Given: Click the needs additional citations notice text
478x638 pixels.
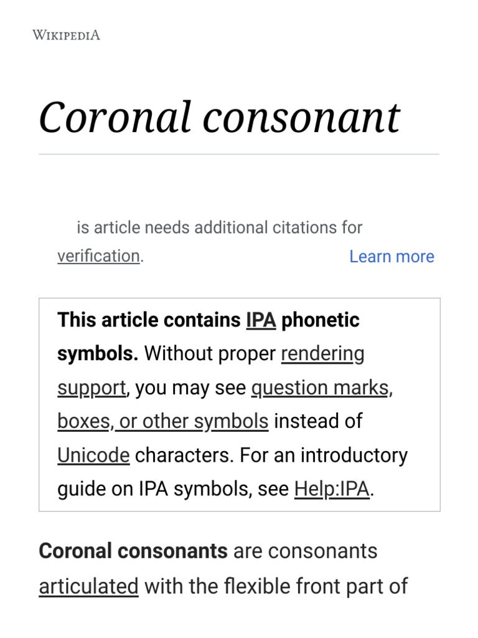Looking at the screenshot, I should coord(219,227).
